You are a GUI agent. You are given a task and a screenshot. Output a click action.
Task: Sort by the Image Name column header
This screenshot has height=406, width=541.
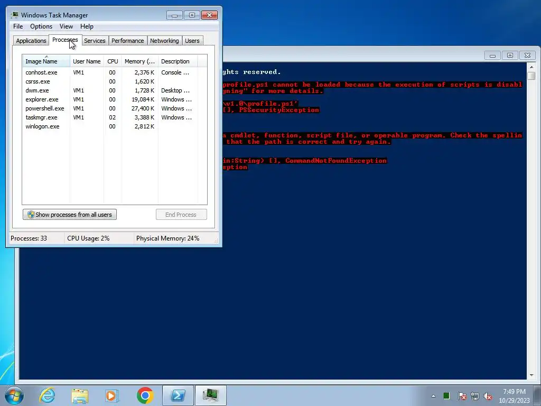(x=46, y=61)
